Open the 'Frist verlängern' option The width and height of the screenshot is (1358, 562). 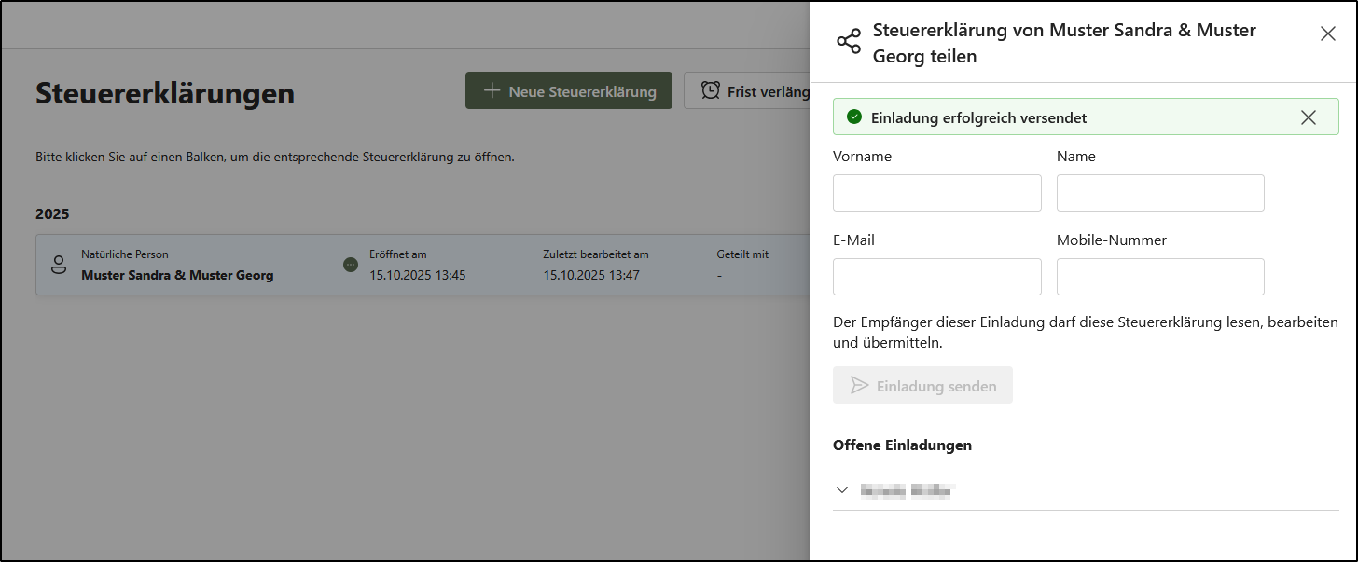(769, 91)
